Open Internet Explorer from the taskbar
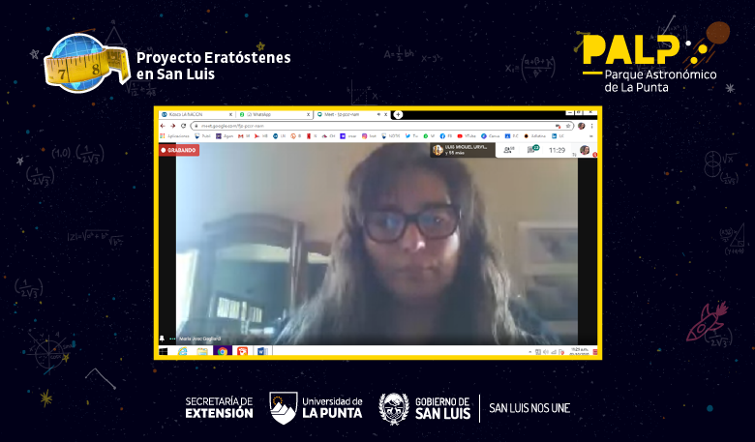The image size is (755, 442). pyautogui.click(x=183, y=352)
